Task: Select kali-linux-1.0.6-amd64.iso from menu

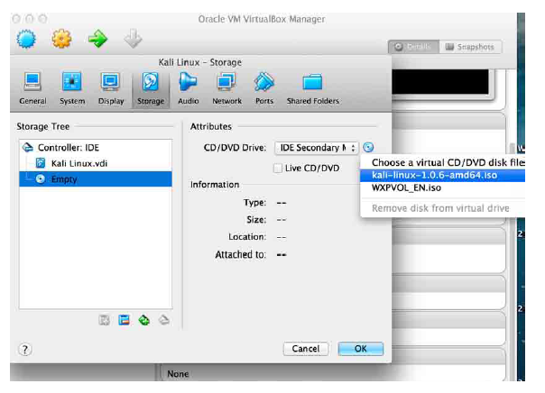Action: click(443, 175)
